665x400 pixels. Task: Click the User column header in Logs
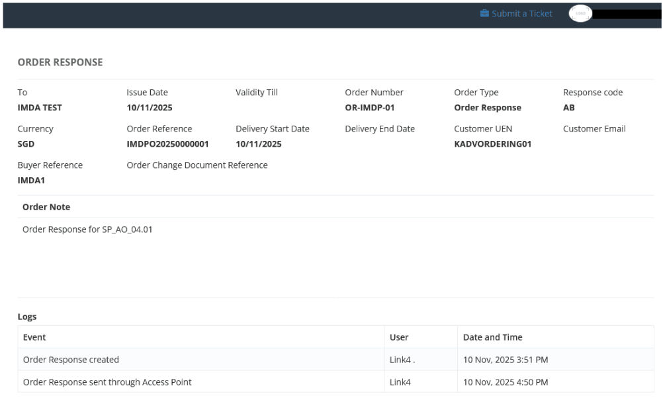click(x=399, y=337)
